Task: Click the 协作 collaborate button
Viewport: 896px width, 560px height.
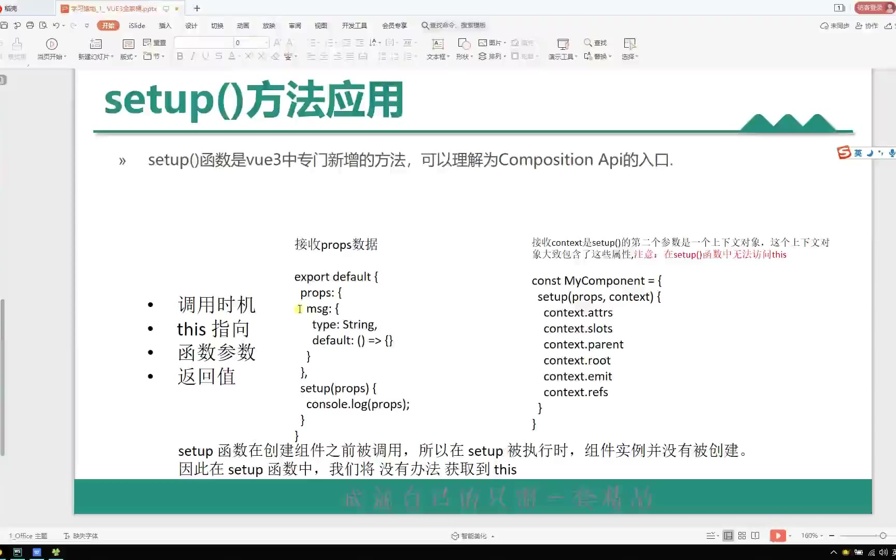Action: point(867,25)
